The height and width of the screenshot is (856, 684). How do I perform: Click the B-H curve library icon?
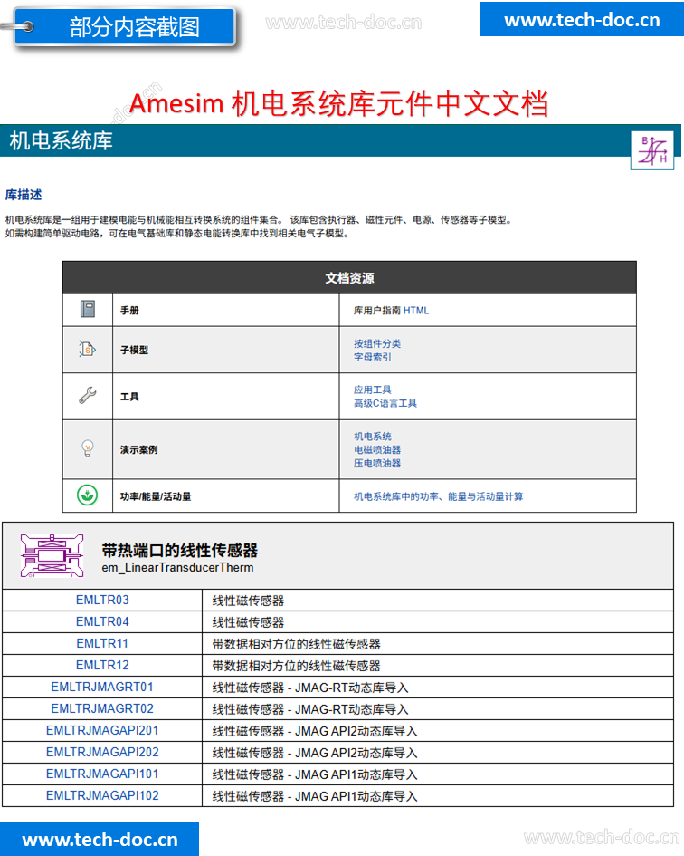click(x=651, y=150)
